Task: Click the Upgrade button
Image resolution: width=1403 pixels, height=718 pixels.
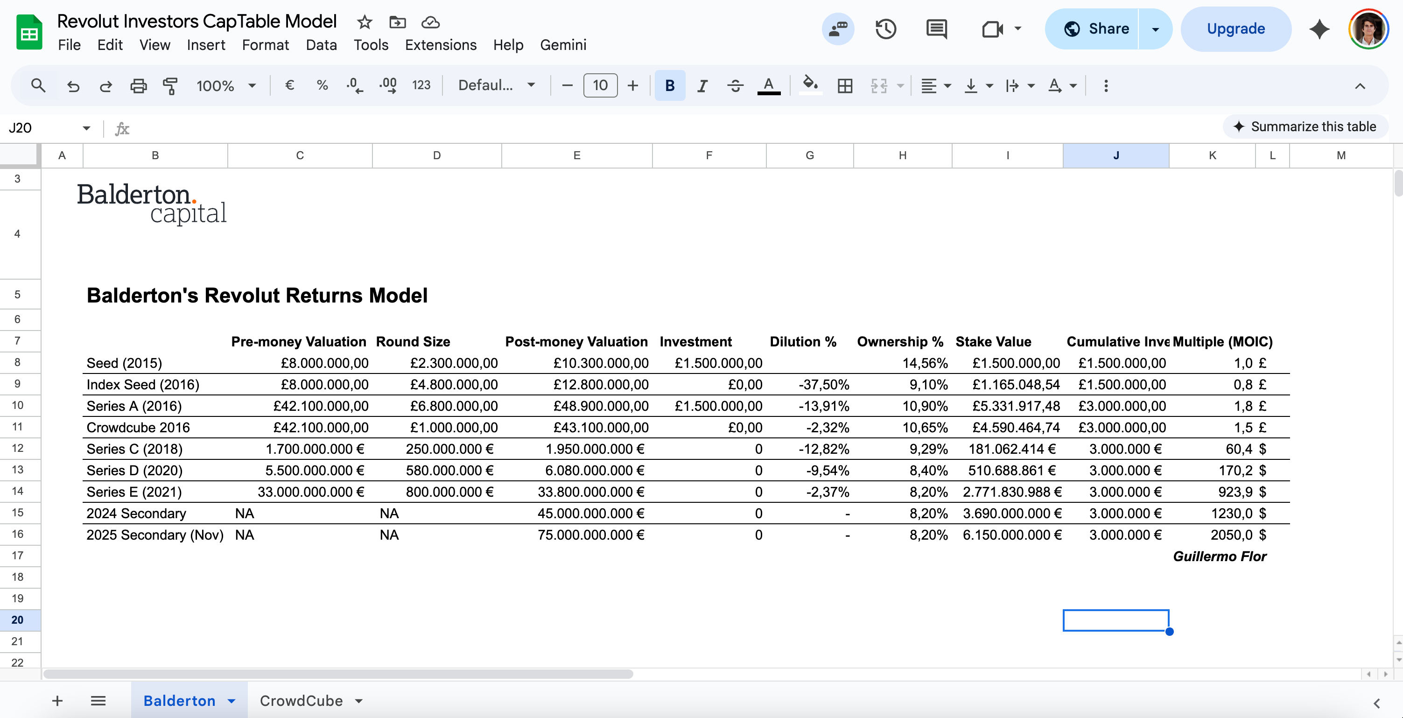Action: (1235, 29)
